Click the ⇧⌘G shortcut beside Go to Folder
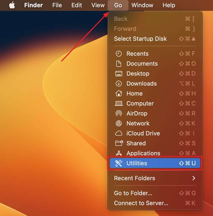This screenshot has width=213, height=216. [x=187, y=193]
